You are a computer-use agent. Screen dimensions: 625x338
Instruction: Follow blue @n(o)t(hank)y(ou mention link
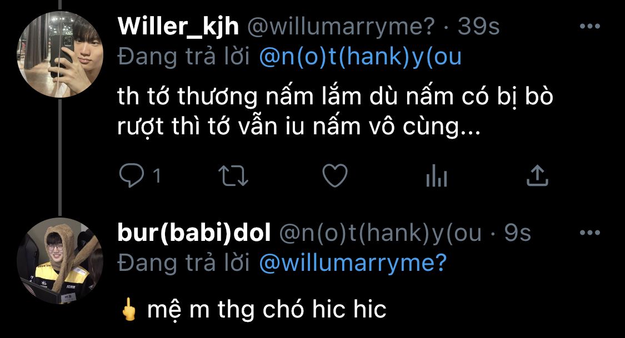coord(361,57)
